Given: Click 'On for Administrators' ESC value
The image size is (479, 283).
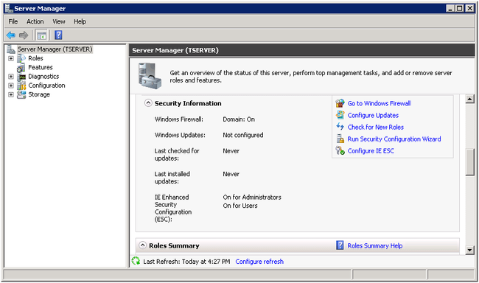Looking at the screenshot, I should tap(252, 197).
